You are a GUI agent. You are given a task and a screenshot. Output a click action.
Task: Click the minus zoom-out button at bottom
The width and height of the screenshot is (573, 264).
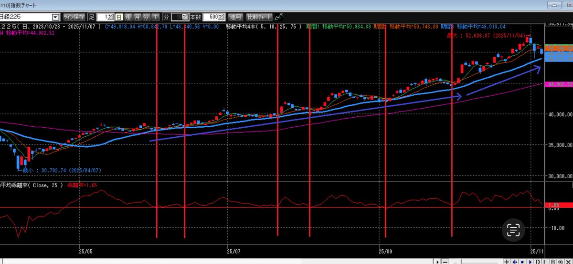click(445, 261)
